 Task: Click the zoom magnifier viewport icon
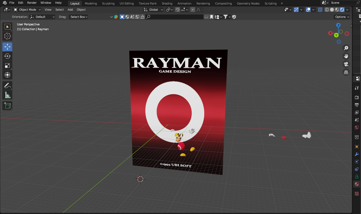pos(346,48)
